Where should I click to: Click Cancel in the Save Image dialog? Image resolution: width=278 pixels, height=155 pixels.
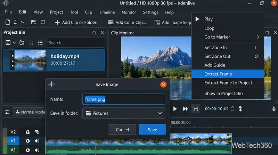(x=122, y=130)
